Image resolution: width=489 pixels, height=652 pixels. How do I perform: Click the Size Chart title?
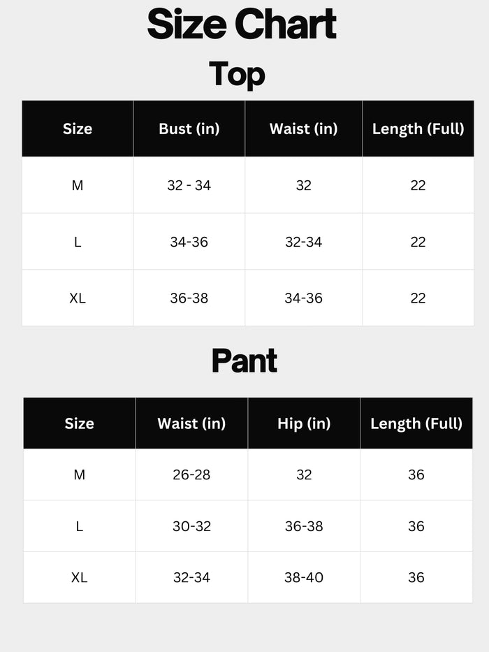(242, 24)
